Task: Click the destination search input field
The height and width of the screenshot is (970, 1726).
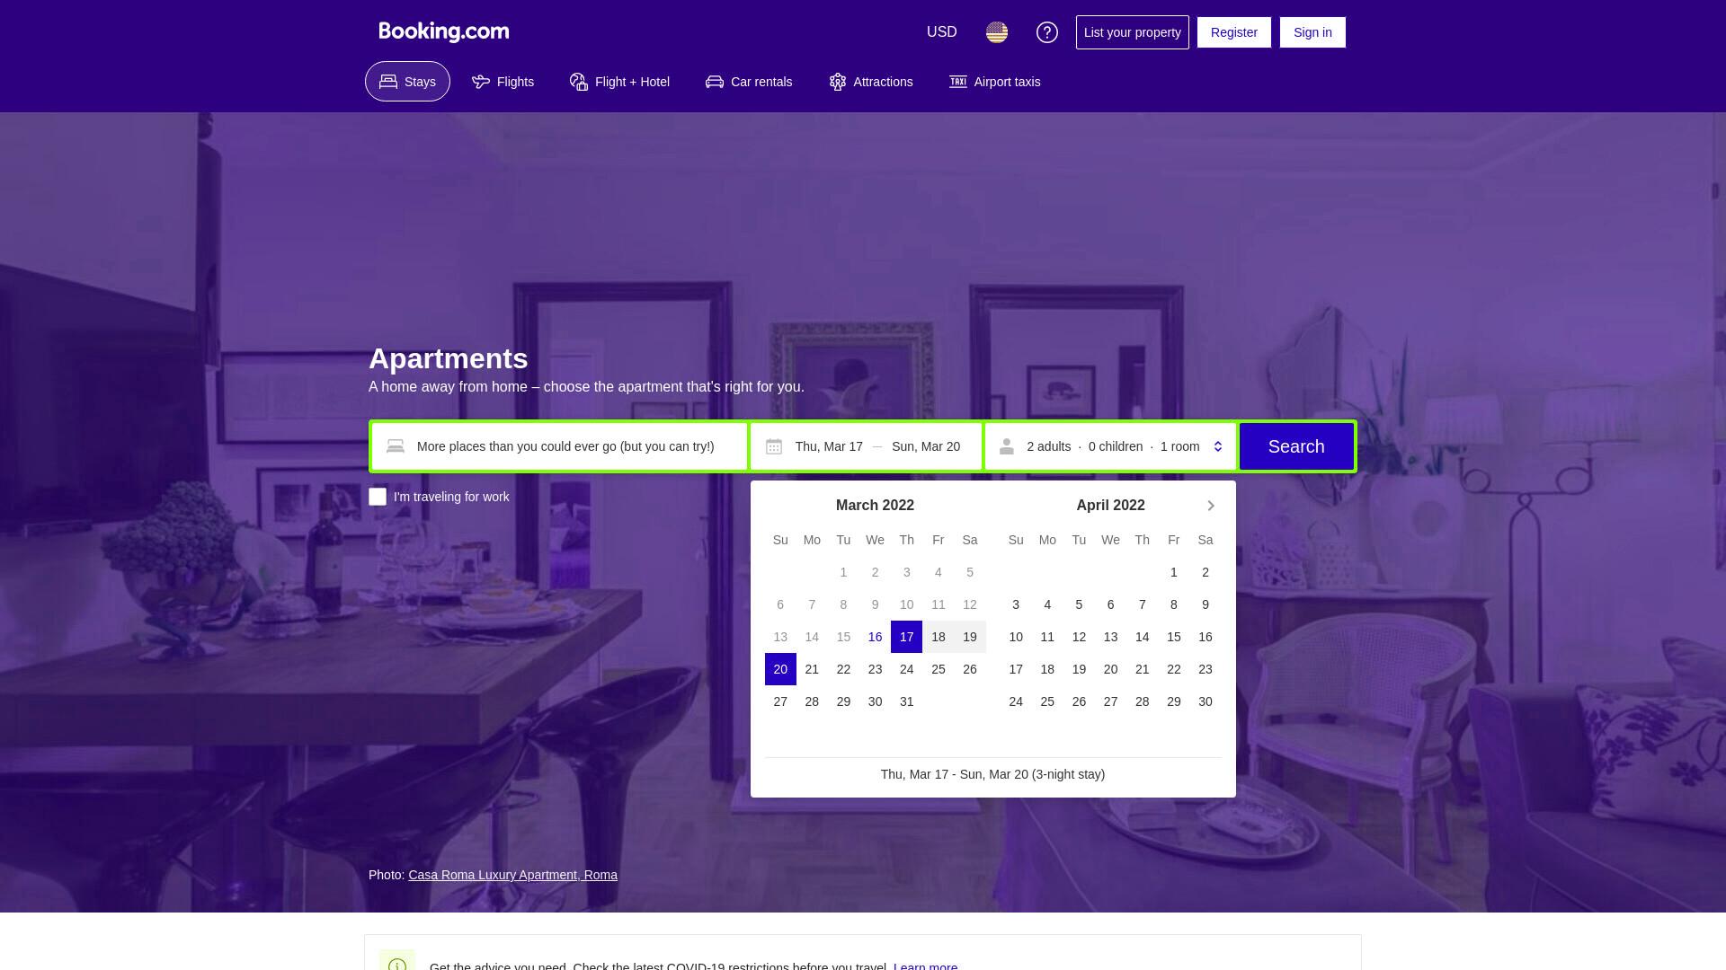Action: [560, 446]
